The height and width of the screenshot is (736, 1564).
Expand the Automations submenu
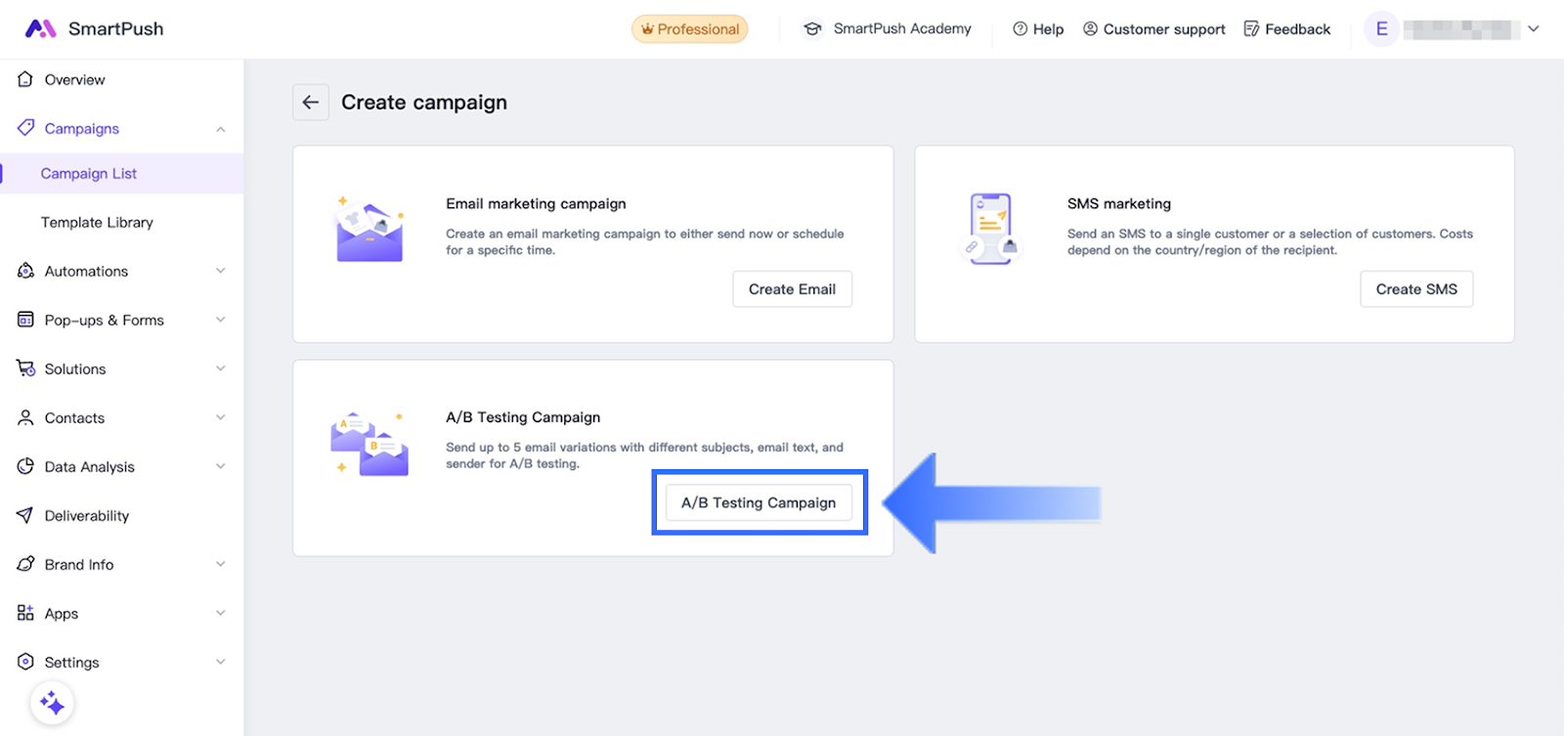point(221,271)
